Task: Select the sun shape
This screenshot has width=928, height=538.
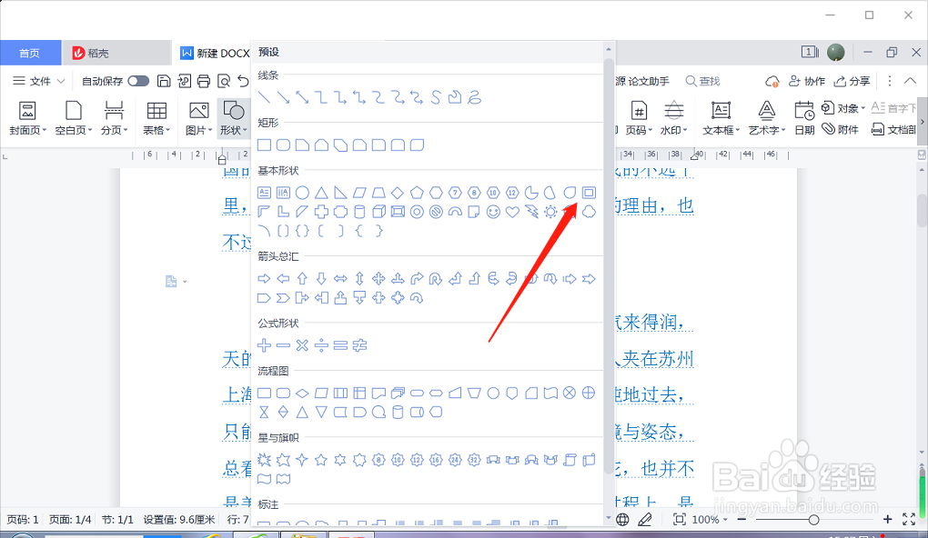Action: tap(550, 212)
